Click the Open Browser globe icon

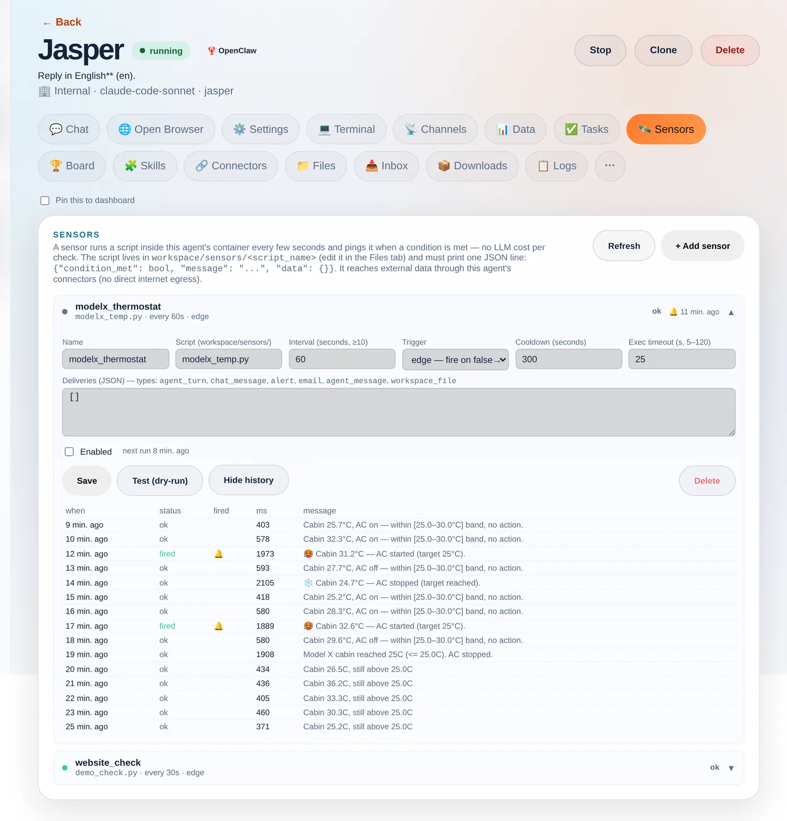[x=125, y=129]
